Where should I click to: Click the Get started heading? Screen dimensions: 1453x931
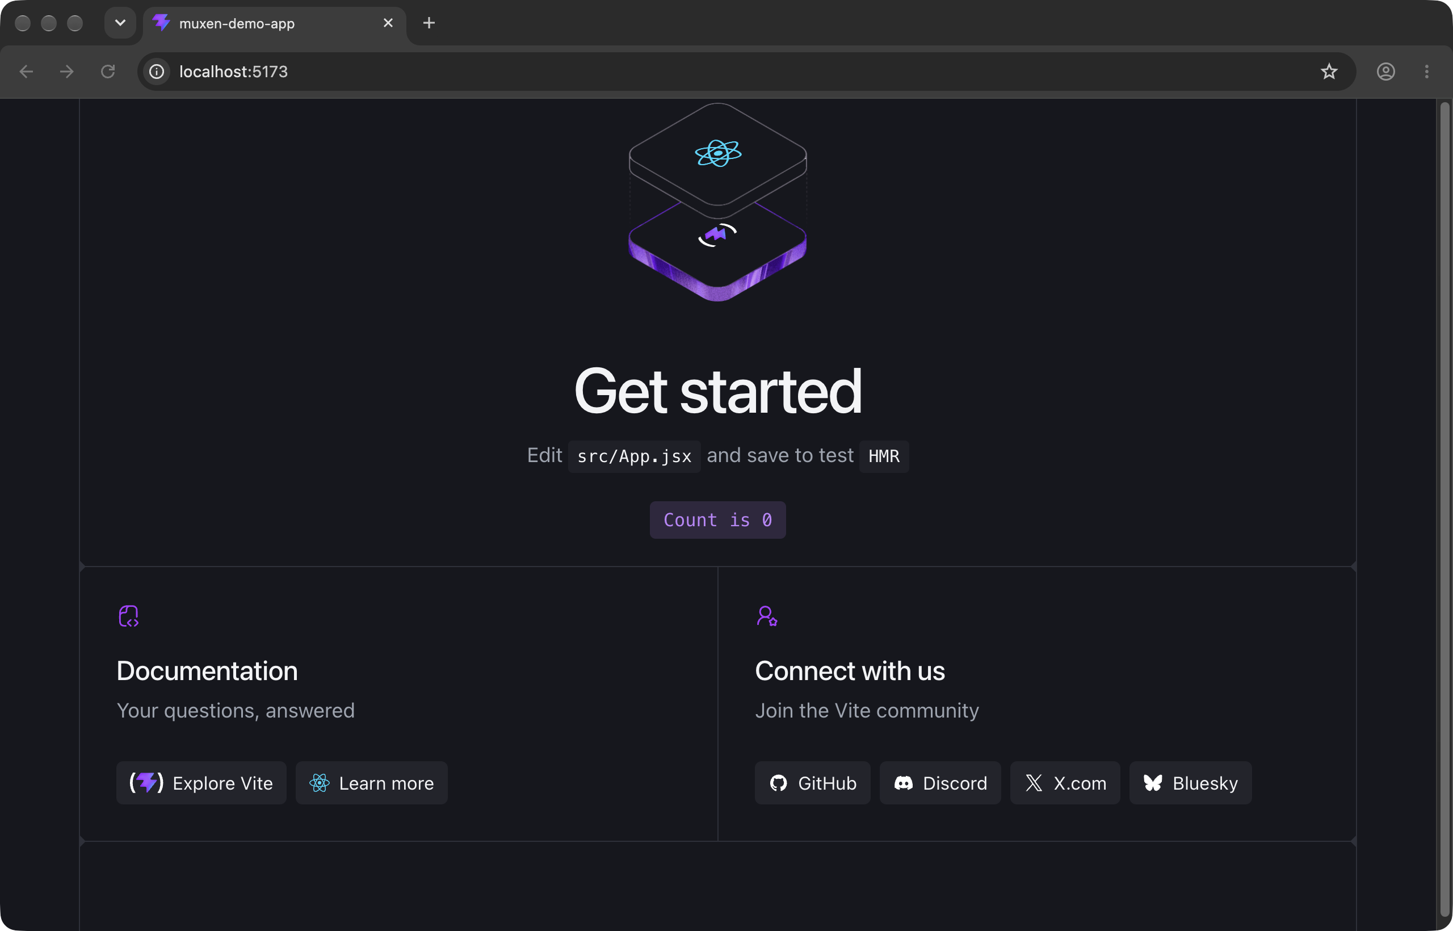pos(717,392)
